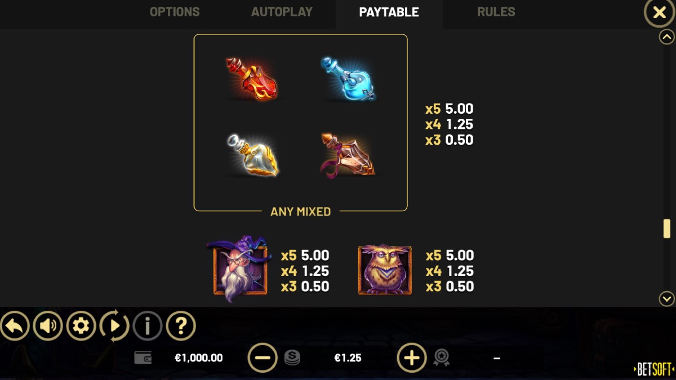Click the scroll up chevron arrow
Viewport: 676px width, 380px height.
click(x=667, y=37)
